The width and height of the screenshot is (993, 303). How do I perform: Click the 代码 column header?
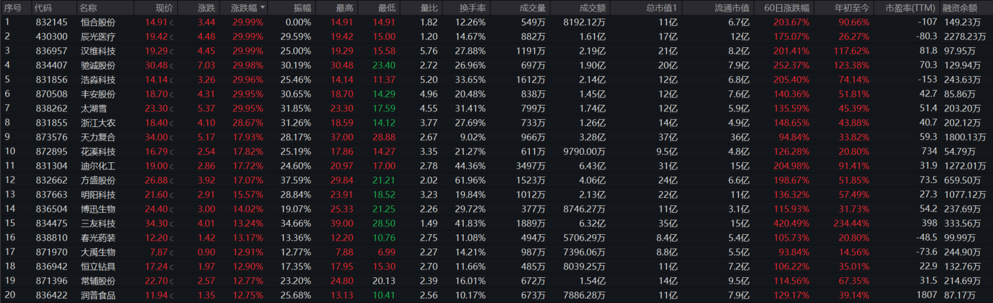[43, 8]
